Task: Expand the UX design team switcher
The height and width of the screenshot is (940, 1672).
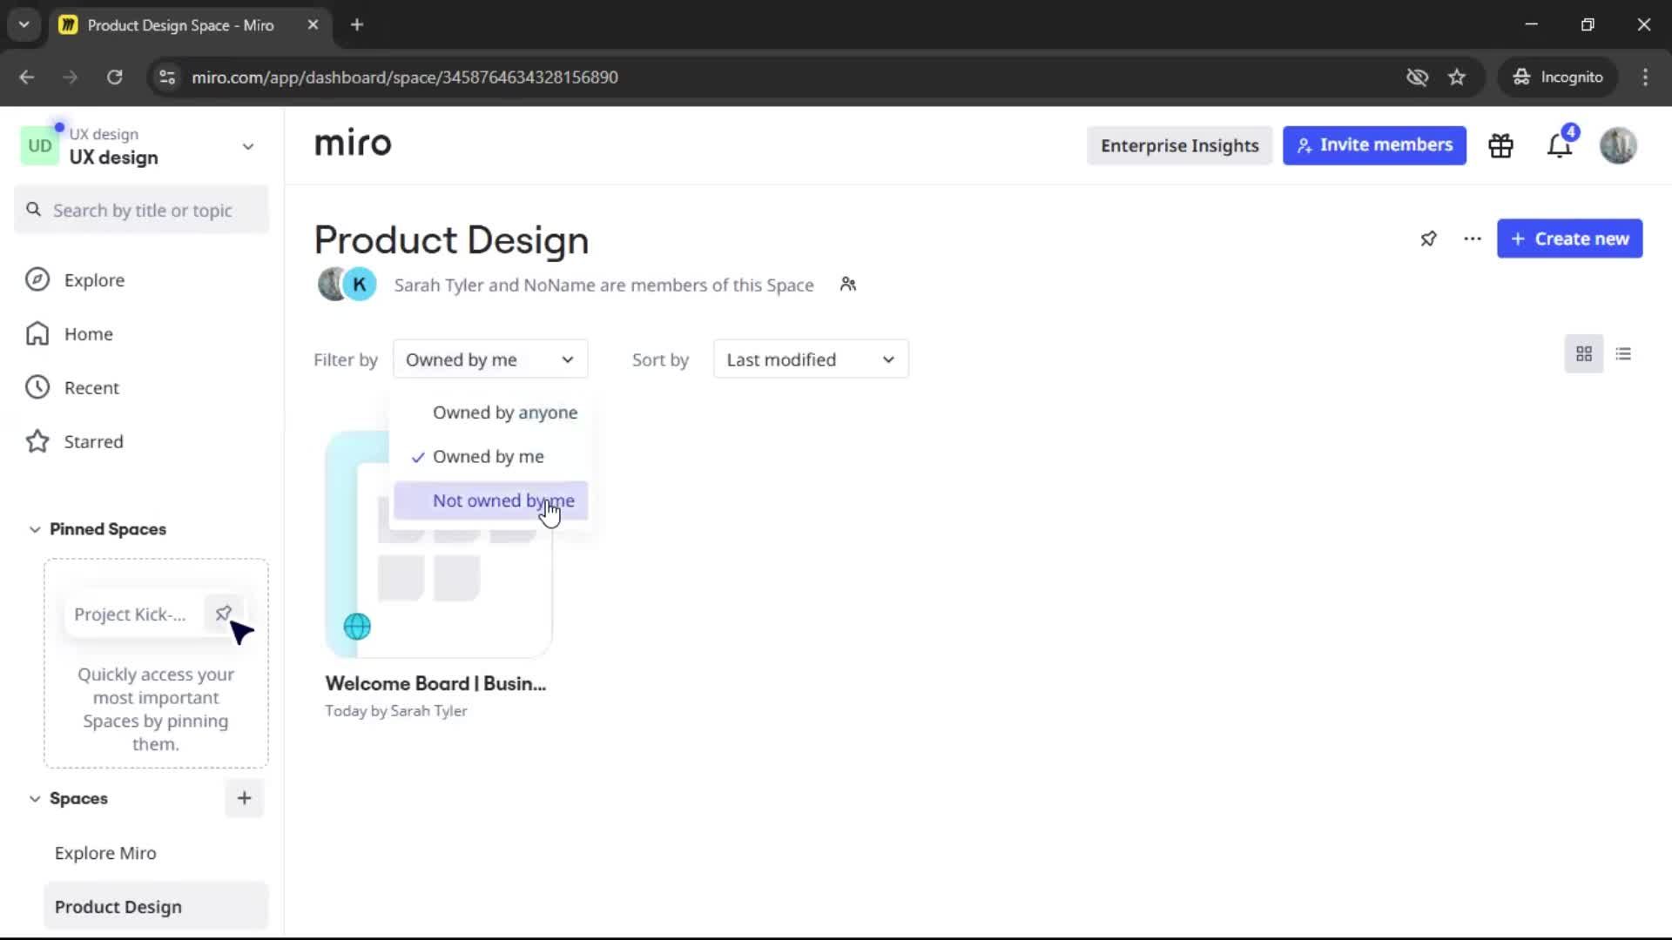Action: [x=248, y=146]
